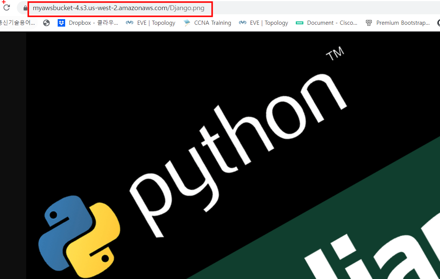Click the green Document - Cisco favicon
Screen dimensions: 440x279
(300, 23)
